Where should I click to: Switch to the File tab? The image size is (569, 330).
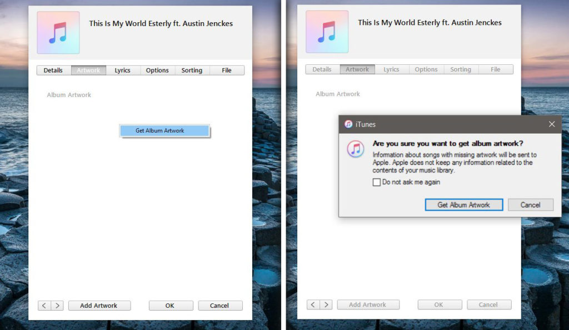click(226, 70)
